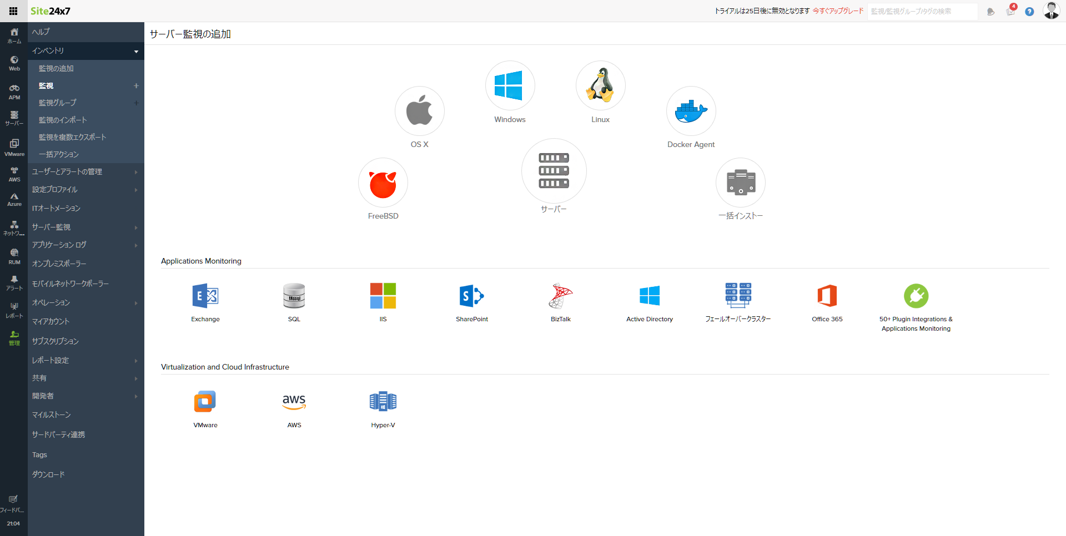Choose the OS X apple icon

click(419, 110)
